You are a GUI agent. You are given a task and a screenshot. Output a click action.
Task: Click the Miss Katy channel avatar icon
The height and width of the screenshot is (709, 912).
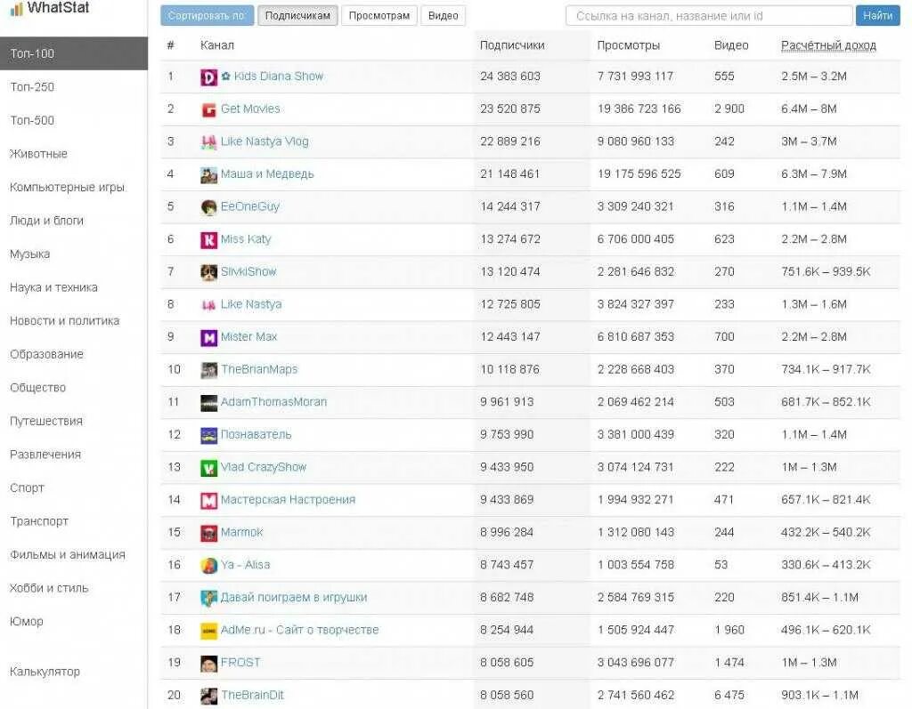(208, 239)
